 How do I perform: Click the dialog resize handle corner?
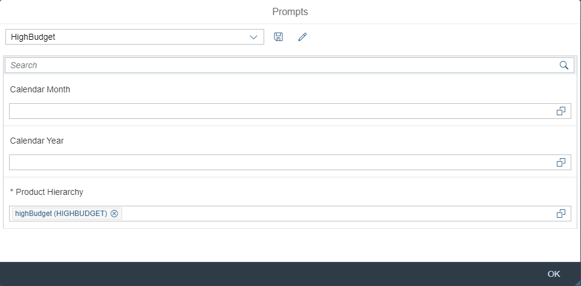pos(577,282)
